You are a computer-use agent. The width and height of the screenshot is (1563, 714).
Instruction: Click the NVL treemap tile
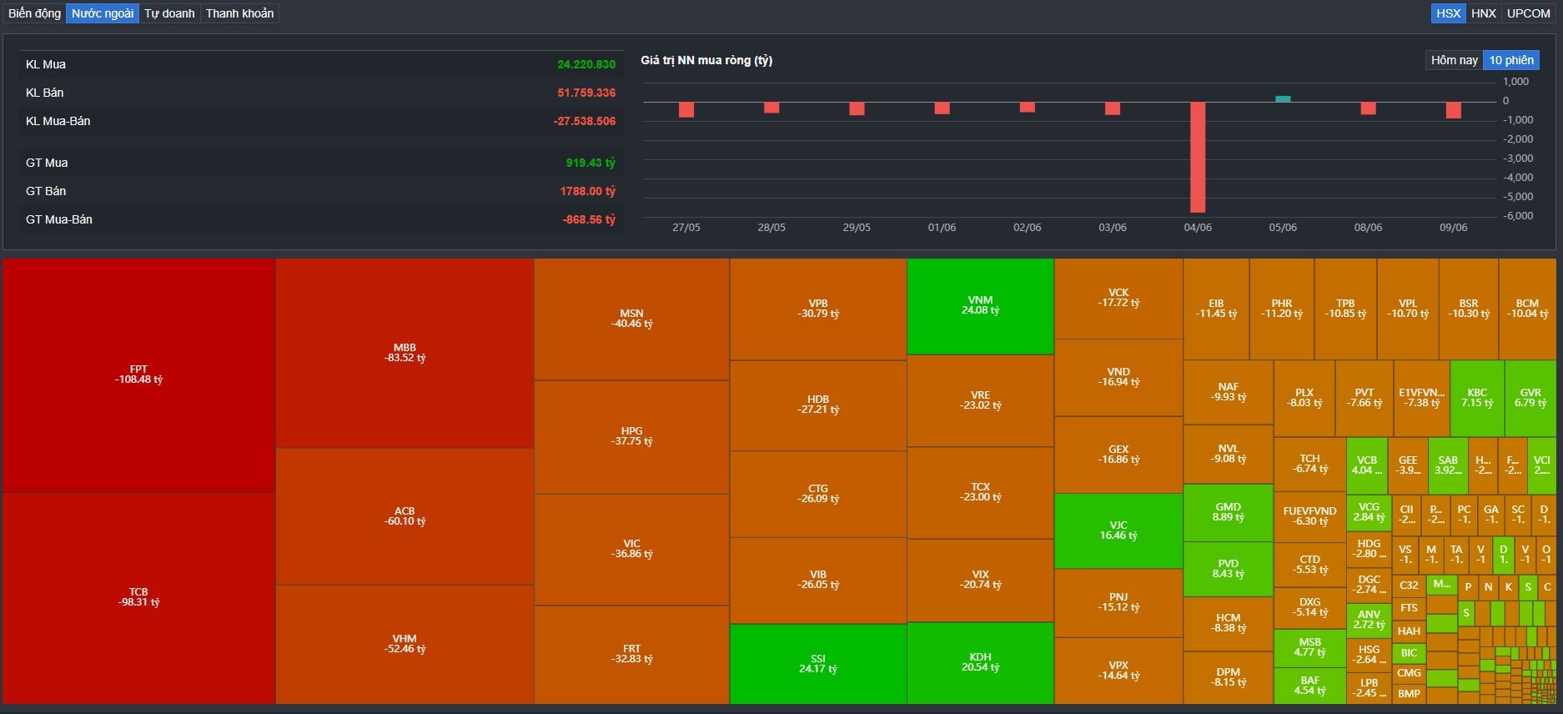(x=1229, y=454)
